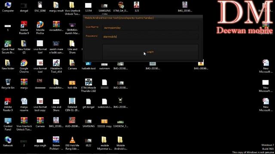The height and width of the screenshot is (154, 275).
Task: Select the XTM_Grt_D... icon
Action: pos(121,7)
